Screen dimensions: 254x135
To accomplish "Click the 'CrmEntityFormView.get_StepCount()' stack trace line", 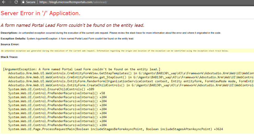I will [131, 77].
